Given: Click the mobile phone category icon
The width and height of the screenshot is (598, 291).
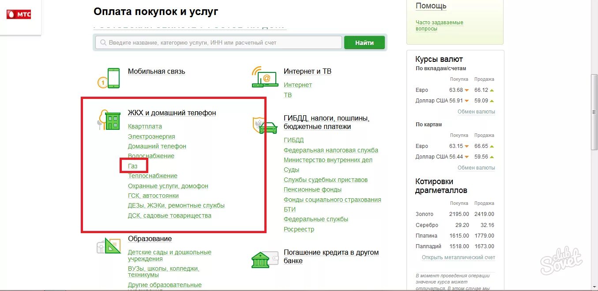Looking at the screenshot, I should click(109, 78).
